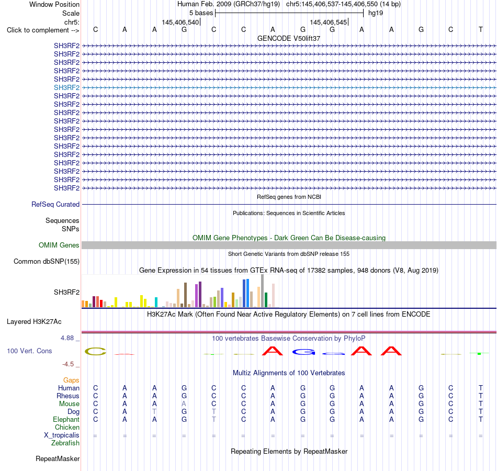Click the 'hg19' label next to scale bar
The width and height of the screenshot is (497, 471).
(x=376, y=13)
